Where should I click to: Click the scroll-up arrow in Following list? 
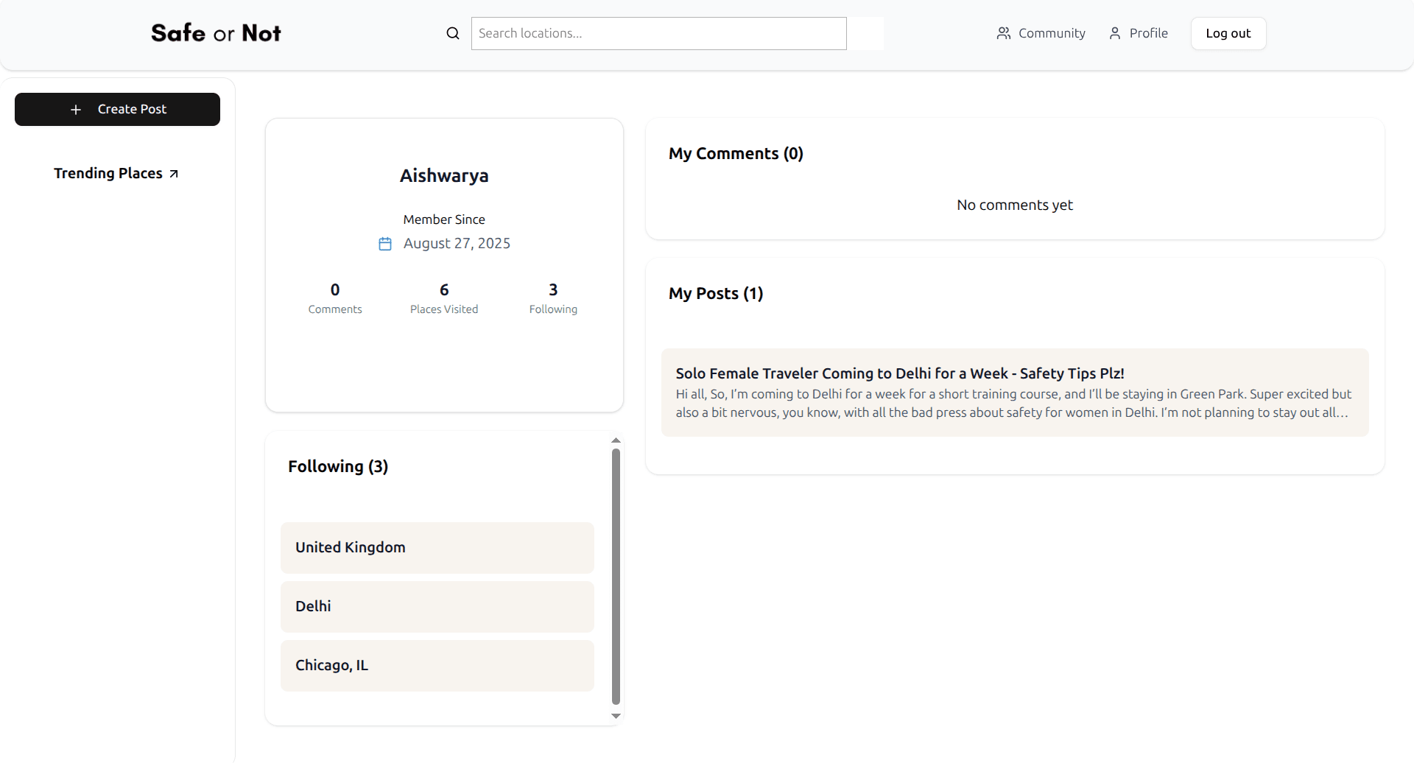(x=616, y=440)
